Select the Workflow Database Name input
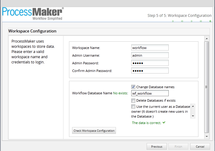This screenshot has width=215, height=151. (150, 93)
